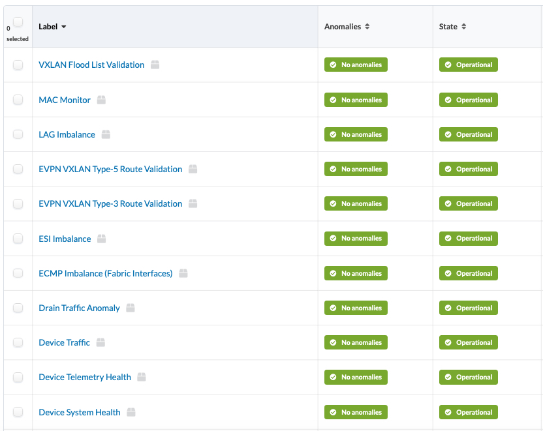Select the LAG Imbalance row checkbox
Viewport: 543px width, 431px height.
18,134
